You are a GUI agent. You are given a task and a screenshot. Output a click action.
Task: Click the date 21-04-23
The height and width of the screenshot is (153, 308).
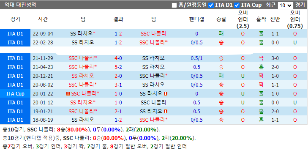(43, 67)
